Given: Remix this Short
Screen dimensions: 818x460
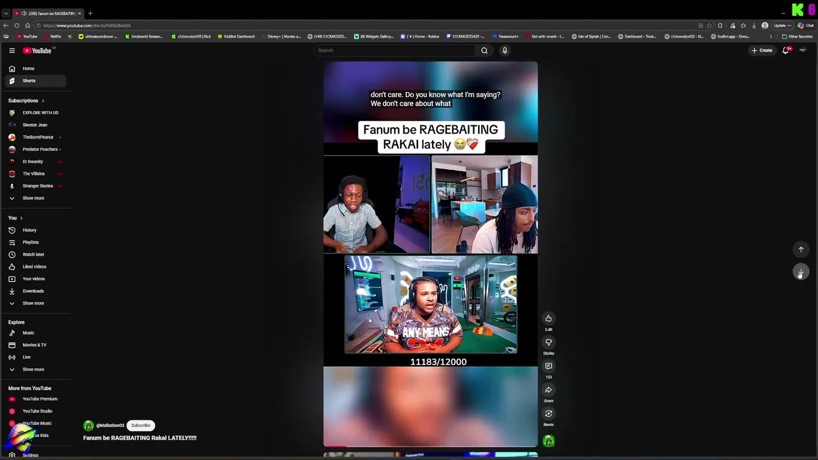Looking at the screenshot, I should [x=548, y=413].
